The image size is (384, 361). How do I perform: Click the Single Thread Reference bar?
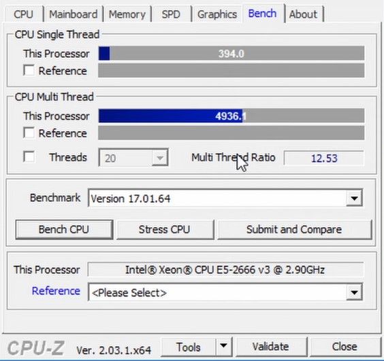pos(231,71)
